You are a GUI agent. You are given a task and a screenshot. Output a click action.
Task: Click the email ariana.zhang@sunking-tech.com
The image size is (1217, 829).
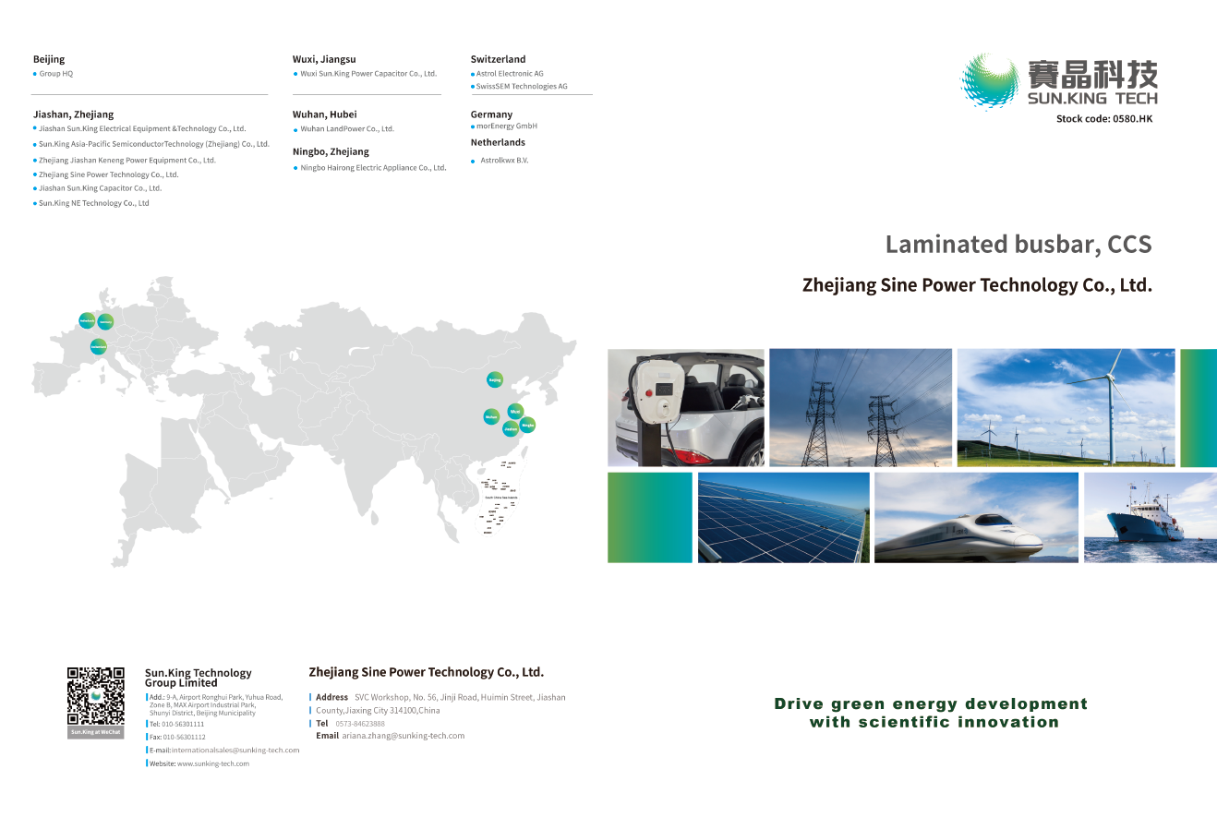click(x=404, y=736)
